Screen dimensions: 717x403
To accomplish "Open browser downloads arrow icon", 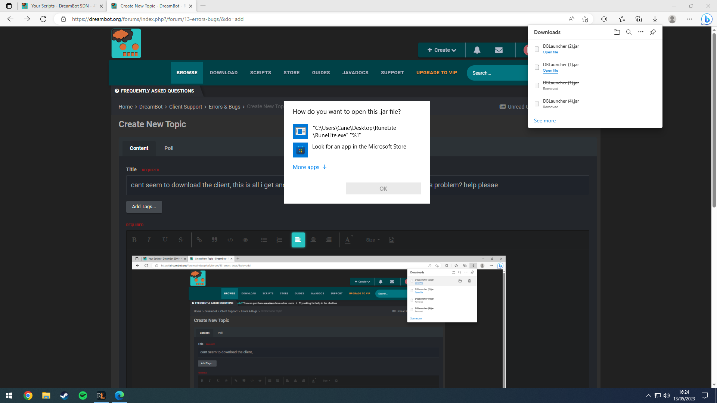I will tap(655, 19).
